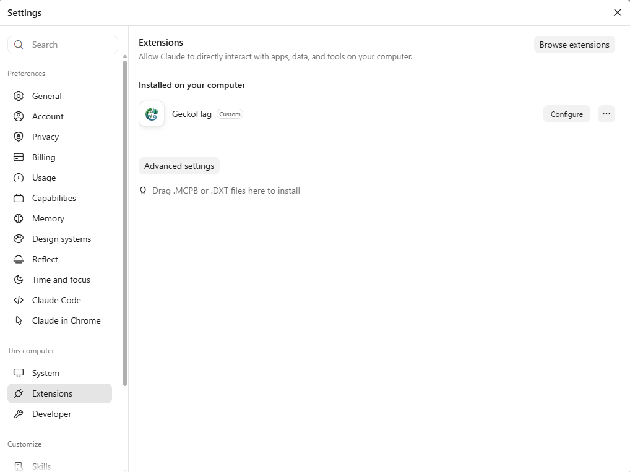Open Time and focus settings
This screenshot has width=630, height=472.
tap(59, 280)
